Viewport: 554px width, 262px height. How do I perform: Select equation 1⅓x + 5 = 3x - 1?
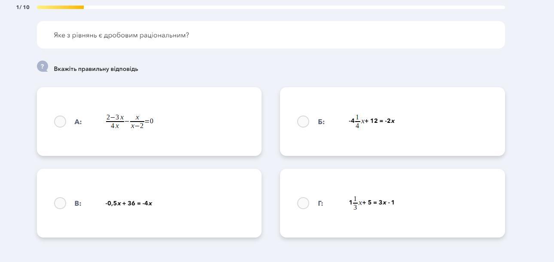371,202
